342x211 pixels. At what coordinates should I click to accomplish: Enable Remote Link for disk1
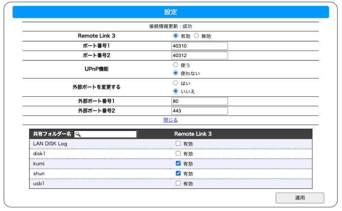tap(178, 153)
